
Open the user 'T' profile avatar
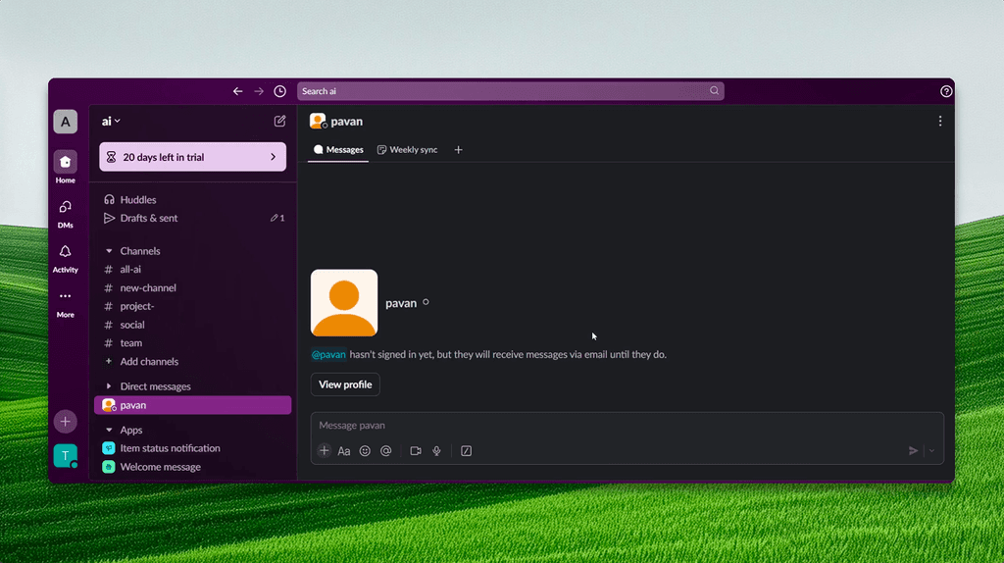point(66,456)
